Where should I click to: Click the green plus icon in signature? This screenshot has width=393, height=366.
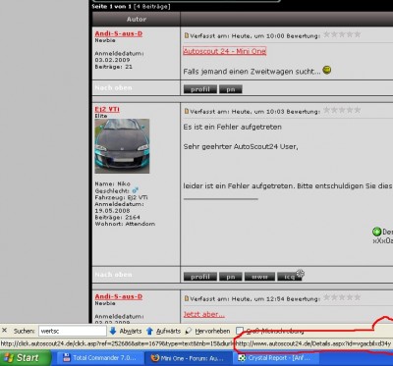376,232
